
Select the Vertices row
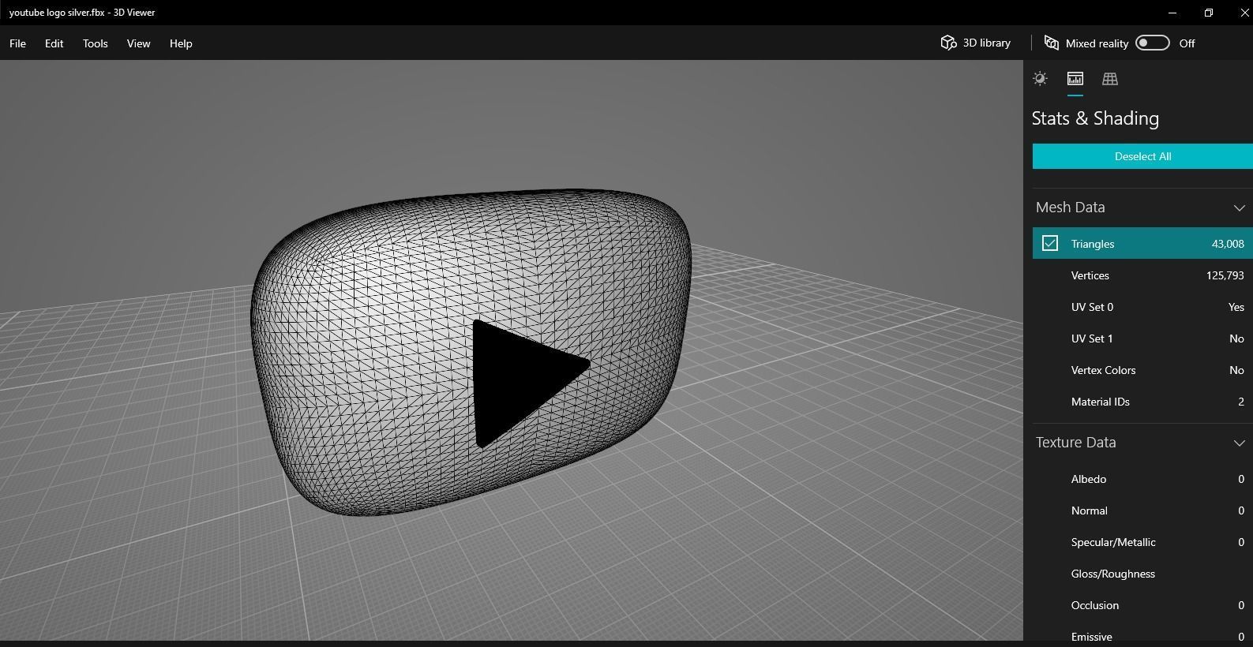click(x=1142, y=275)
